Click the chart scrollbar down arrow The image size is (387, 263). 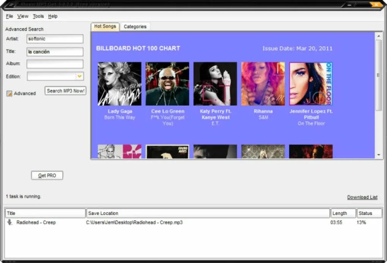[x=379, y=155]
